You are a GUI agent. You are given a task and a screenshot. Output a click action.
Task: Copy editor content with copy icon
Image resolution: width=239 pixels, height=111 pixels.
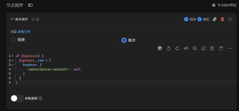[x=203, y=48]
